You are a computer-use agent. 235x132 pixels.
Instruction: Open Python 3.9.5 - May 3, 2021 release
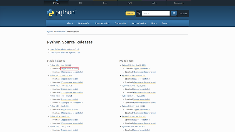(60, 106)
